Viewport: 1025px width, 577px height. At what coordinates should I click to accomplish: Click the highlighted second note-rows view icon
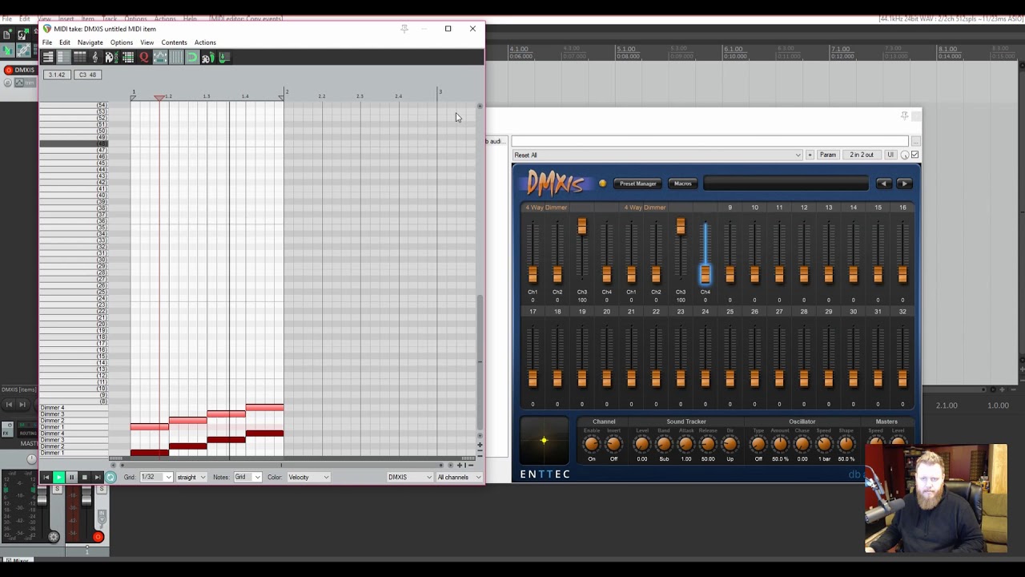tap(64, 57)
